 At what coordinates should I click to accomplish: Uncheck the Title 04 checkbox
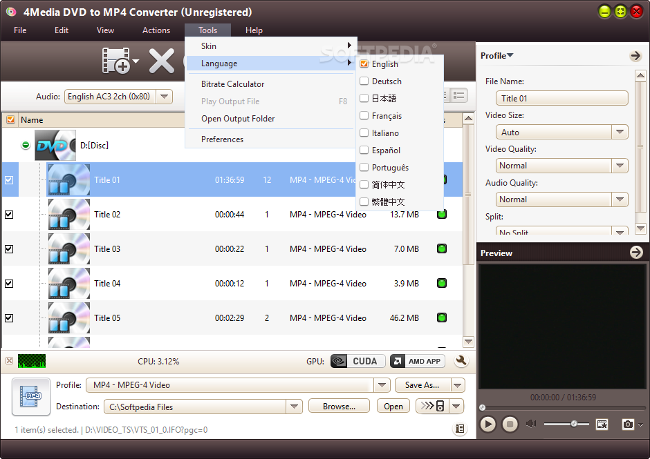coord(9,284)
